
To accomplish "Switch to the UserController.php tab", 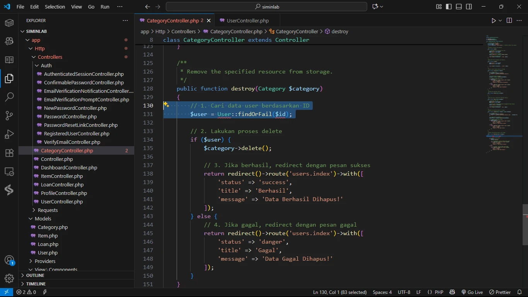I will pyautogui.click(x=247, y=20).
